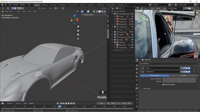
Task: Adjust the Levels Viewport slider field
Action: pyautogui.click(x=179, y=79)
